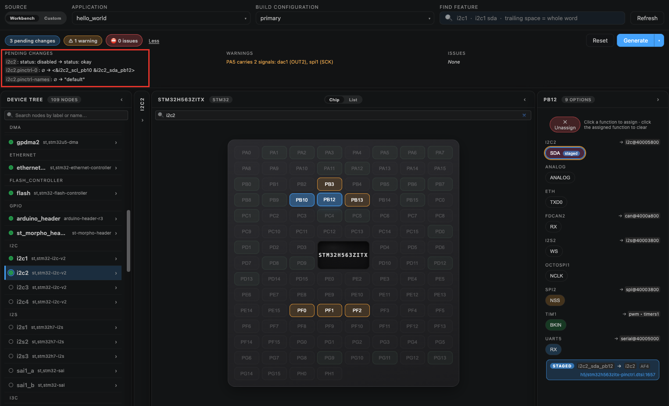The height and width of the screenshot is (406, 669).
Task: Enable the i2c3 node status circle
Action: (11, 287)
